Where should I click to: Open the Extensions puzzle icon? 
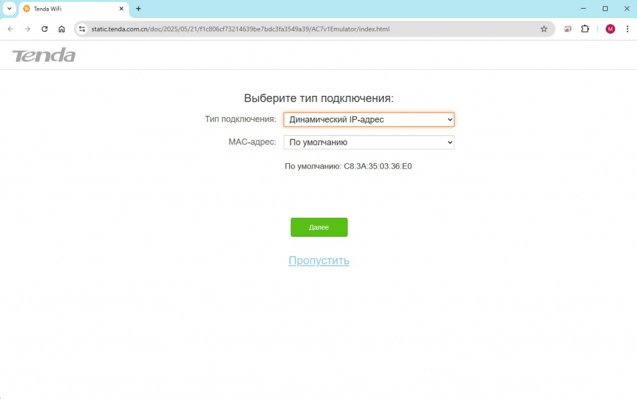click(x=585, y=29)
